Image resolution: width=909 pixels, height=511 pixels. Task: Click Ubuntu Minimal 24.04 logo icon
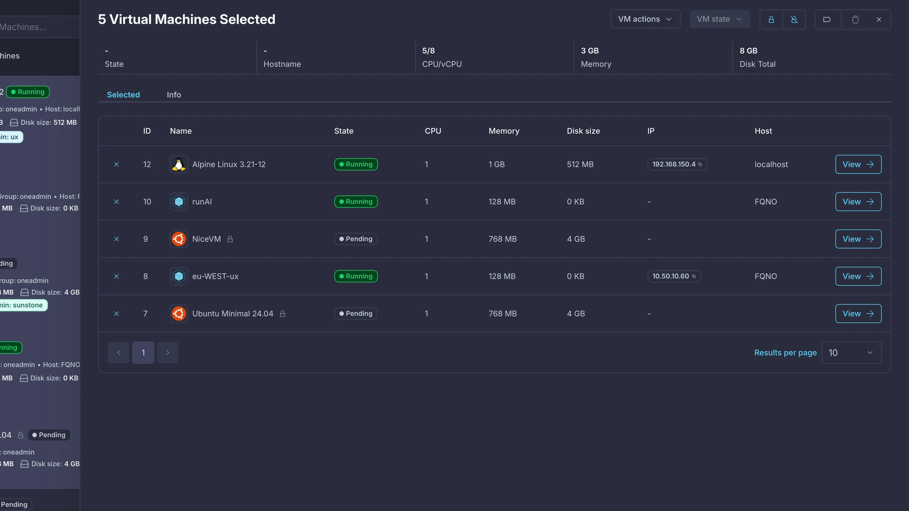coord(179,314)
